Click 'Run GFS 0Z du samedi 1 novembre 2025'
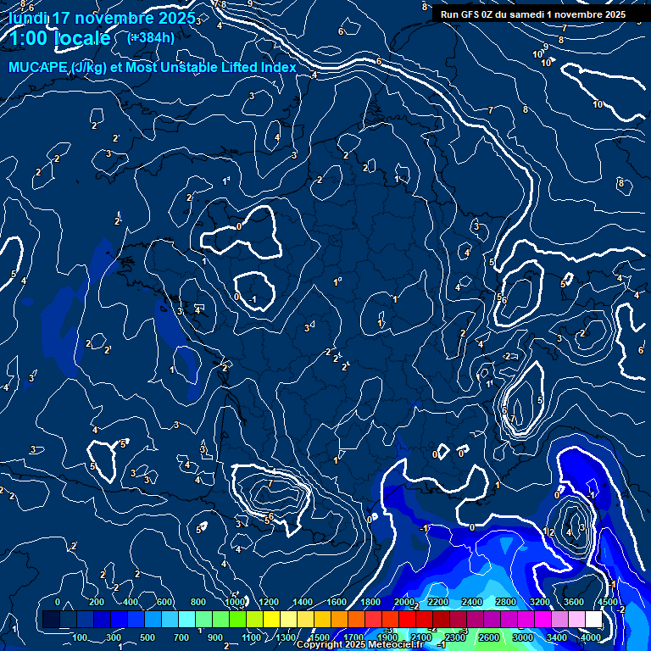Image resolution: width=651 pixels, height=651 pixels. 533,14
